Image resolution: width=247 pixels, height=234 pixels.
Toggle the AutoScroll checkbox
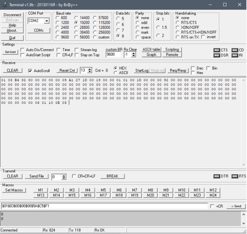(30, 71)
